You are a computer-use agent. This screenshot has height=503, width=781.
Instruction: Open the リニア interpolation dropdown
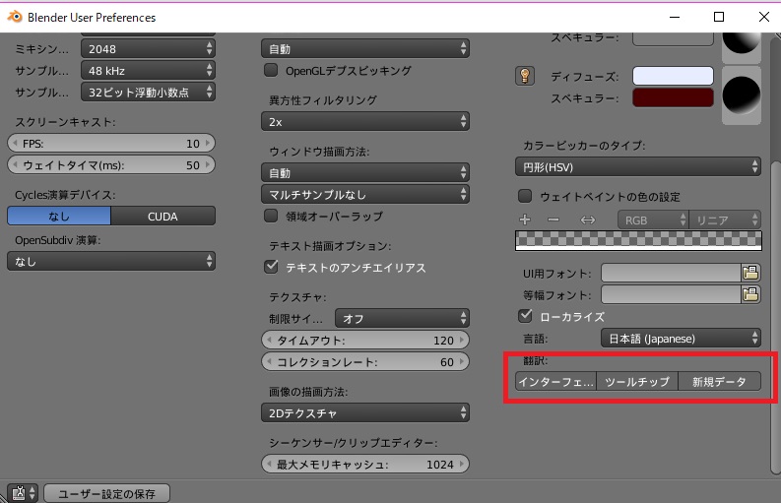pyautogui.click(x=725, y=220)
